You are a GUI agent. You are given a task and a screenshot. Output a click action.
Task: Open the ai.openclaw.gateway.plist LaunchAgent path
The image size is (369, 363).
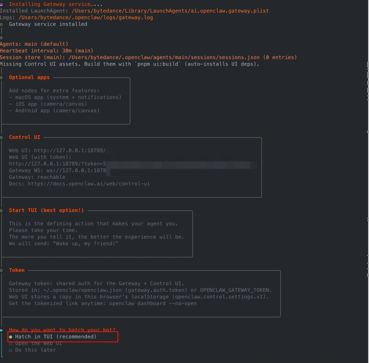pos(170,11)
